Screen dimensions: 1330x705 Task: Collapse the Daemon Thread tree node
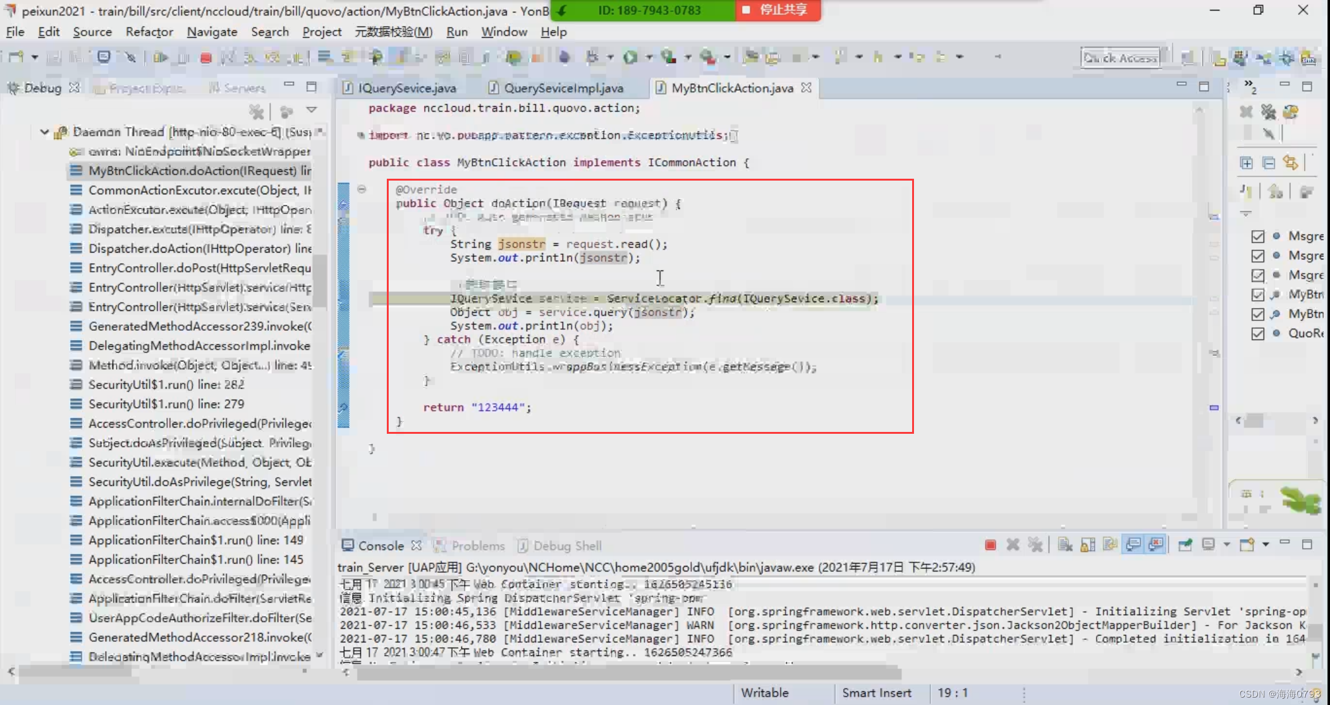45,132
